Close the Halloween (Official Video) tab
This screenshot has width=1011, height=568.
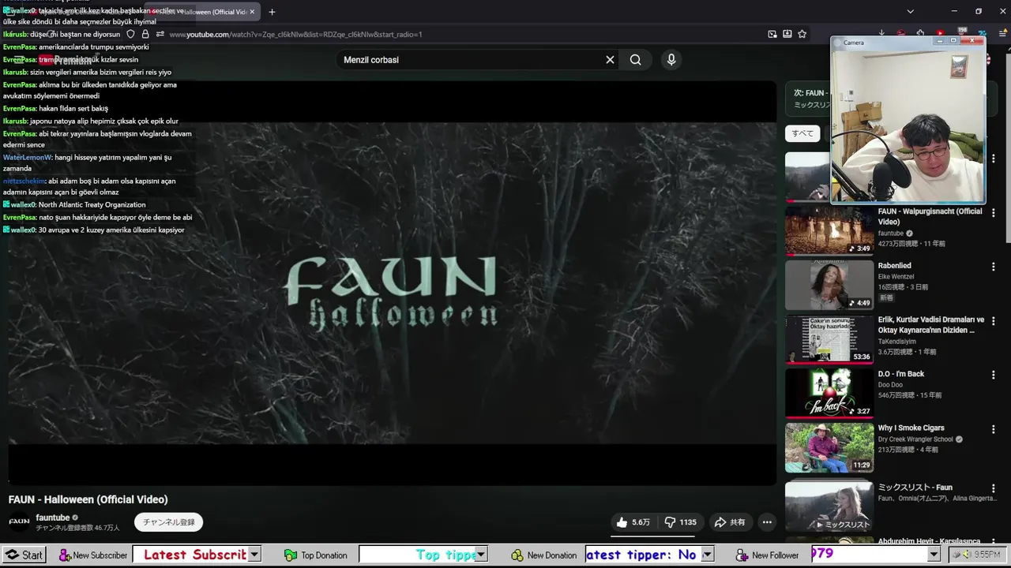252,12
